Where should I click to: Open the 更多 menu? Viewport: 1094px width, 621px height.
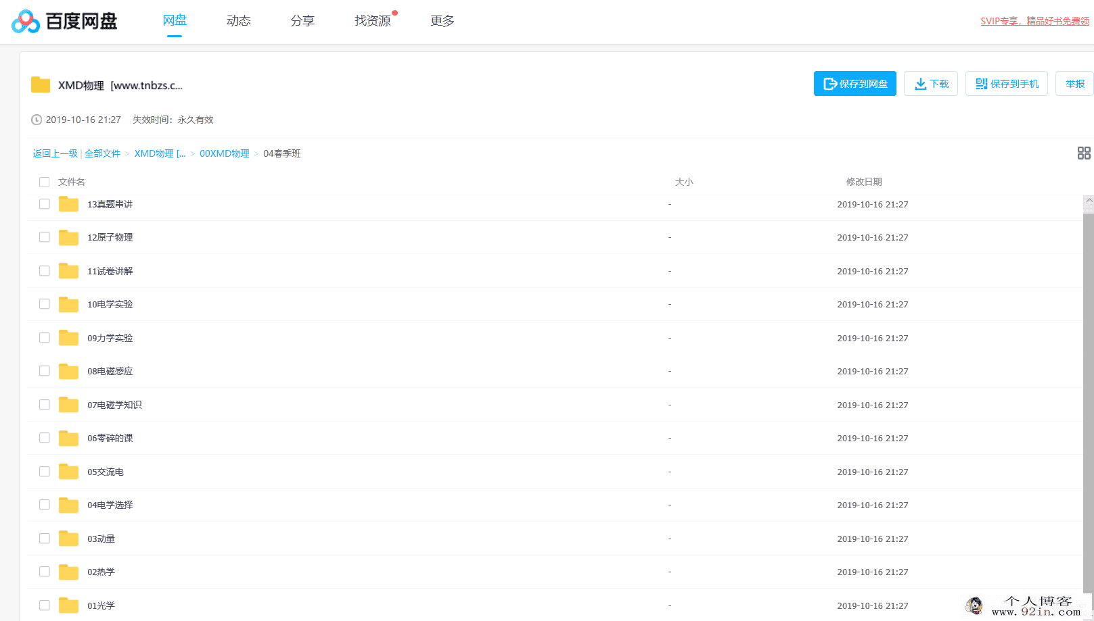[442, 21]
